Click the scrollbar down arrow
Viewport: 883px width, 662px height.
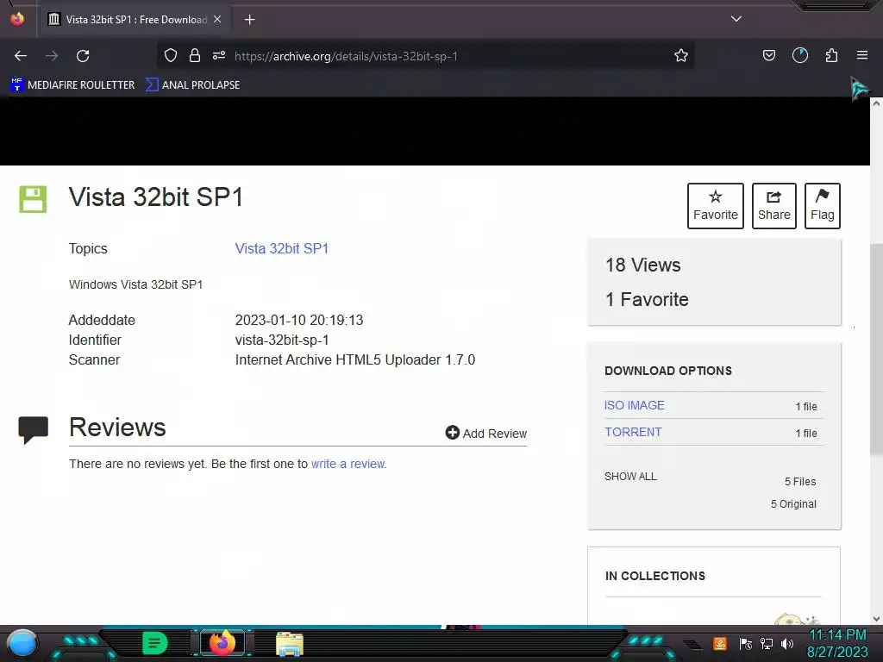pyautogui.click(x=876, y=619)
